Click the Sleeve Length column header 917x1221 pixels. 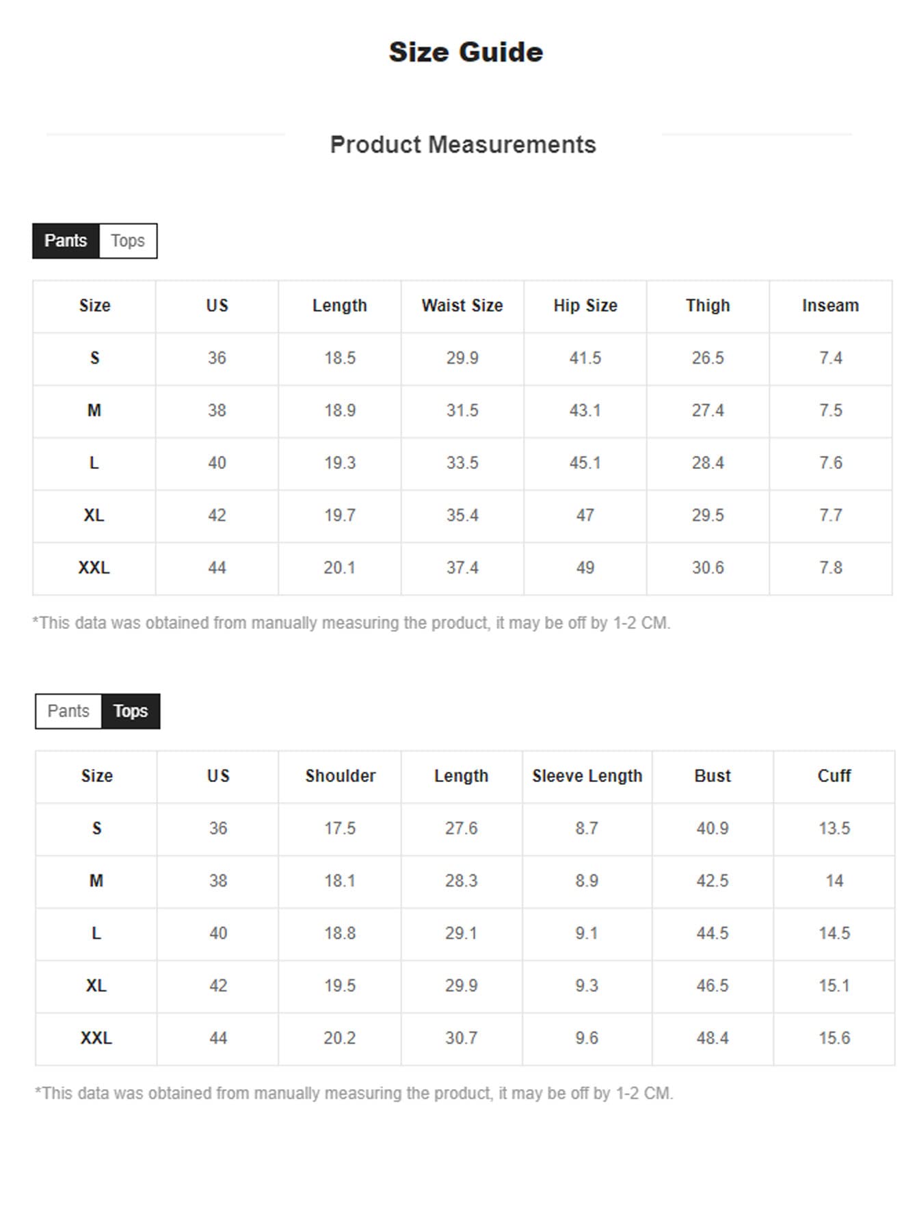587,776
